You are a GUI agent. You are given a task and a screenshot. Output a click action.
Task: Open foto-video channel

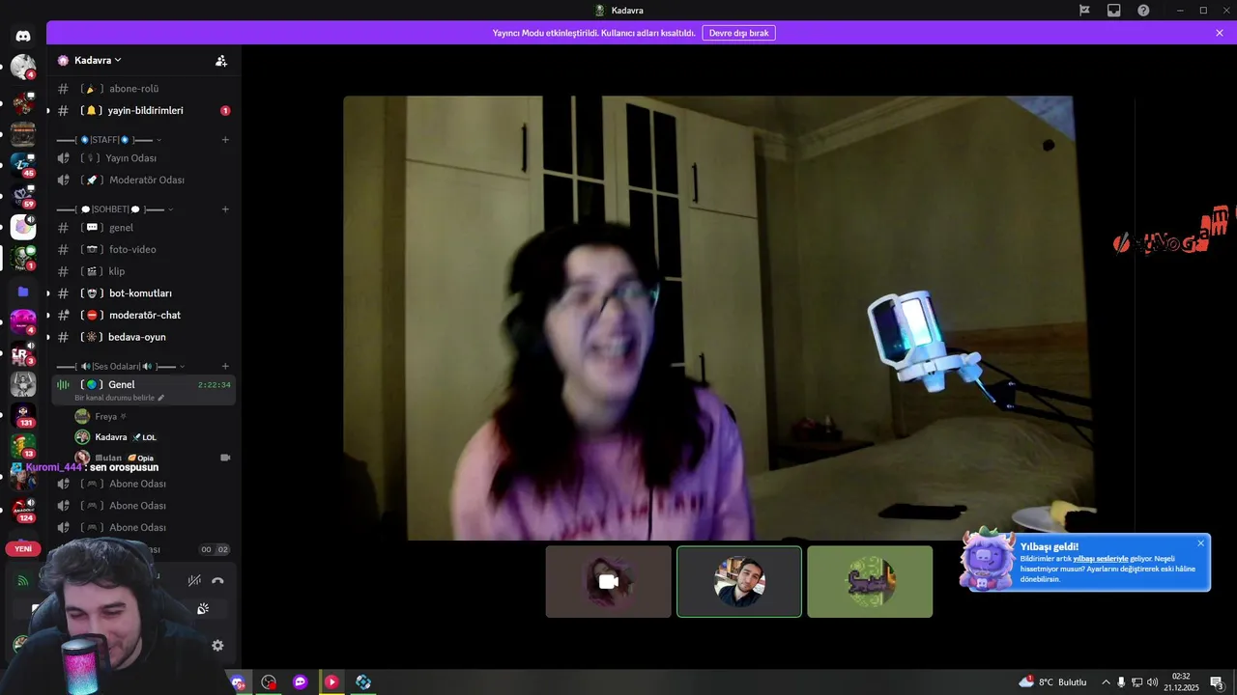pos(143,250)
